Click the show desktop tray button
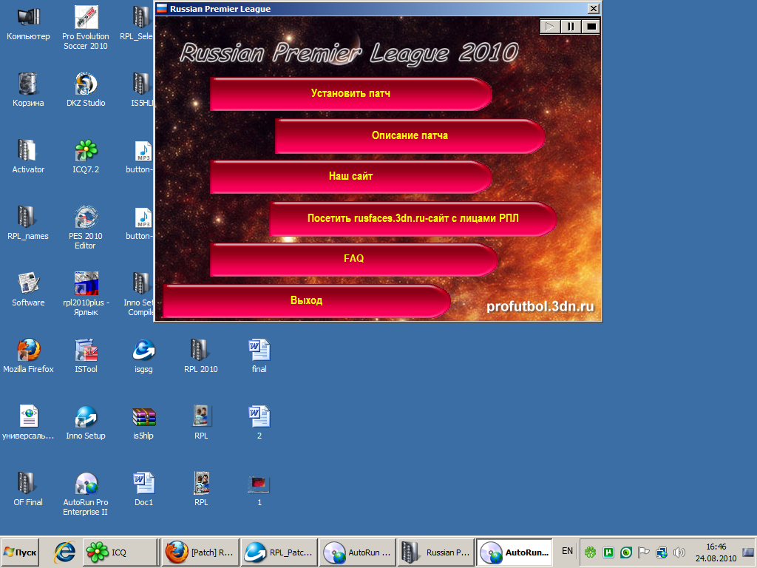 click(749, 552)
